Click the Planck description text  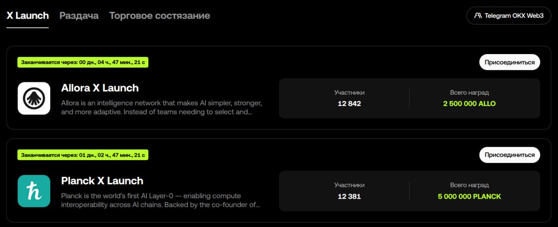160,200
